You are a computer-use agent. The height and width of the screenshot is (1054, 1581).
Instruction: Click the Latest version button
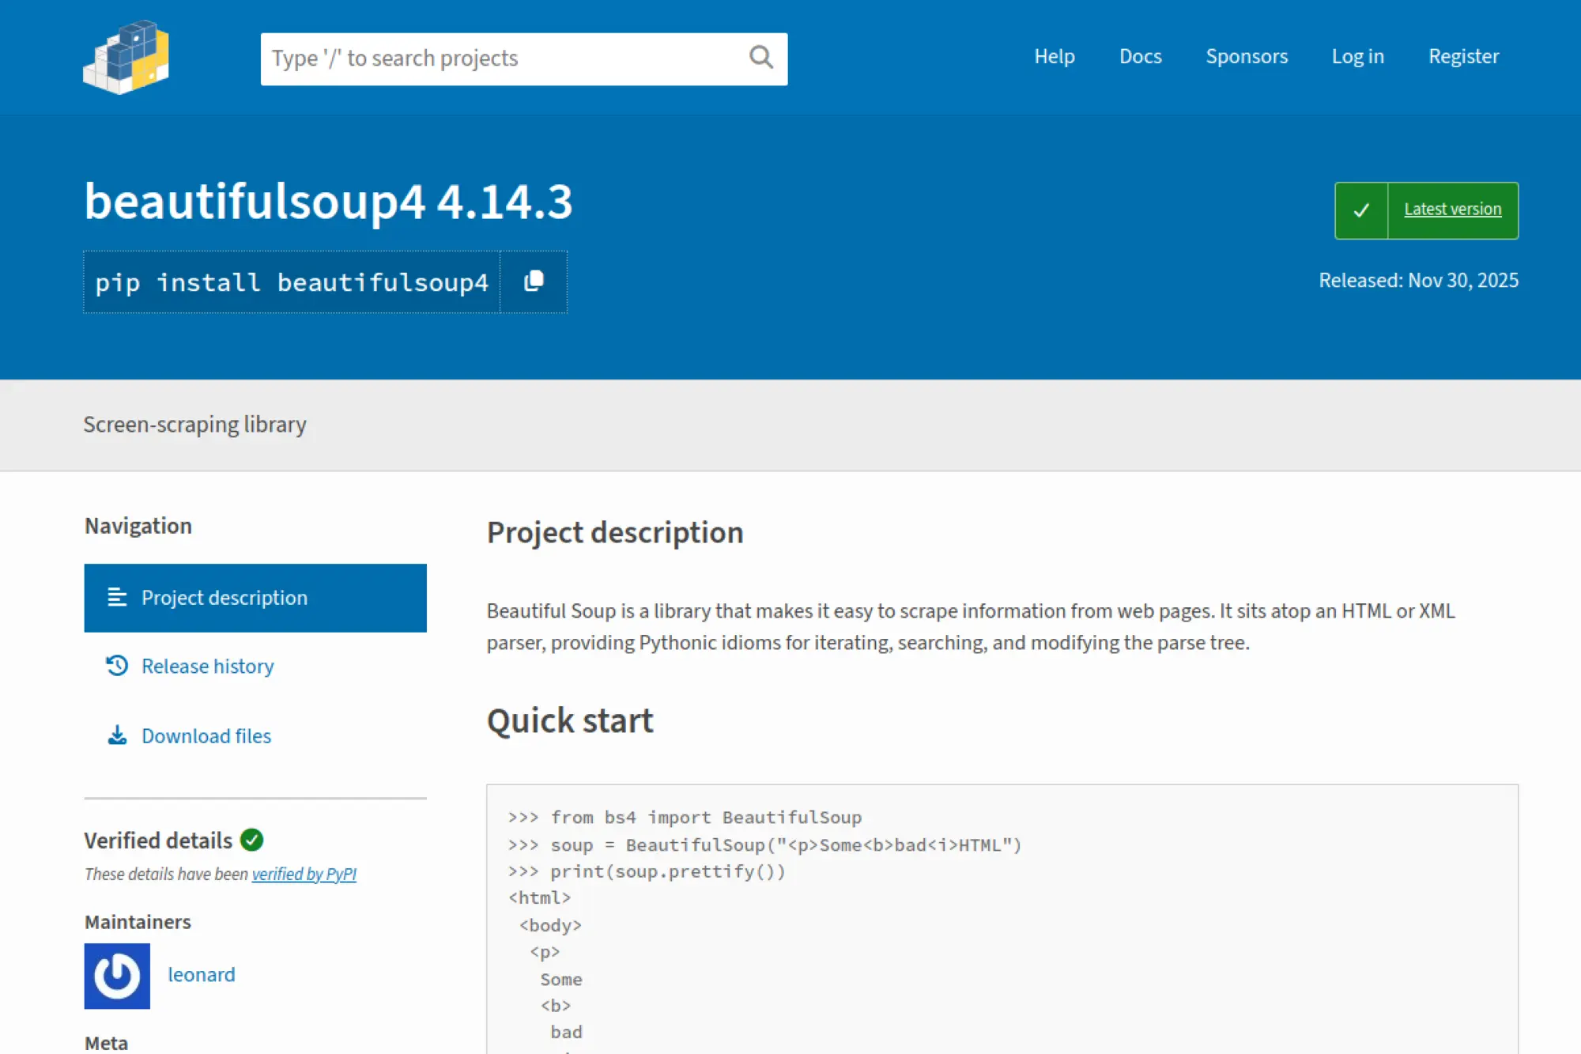(1452, 210)
